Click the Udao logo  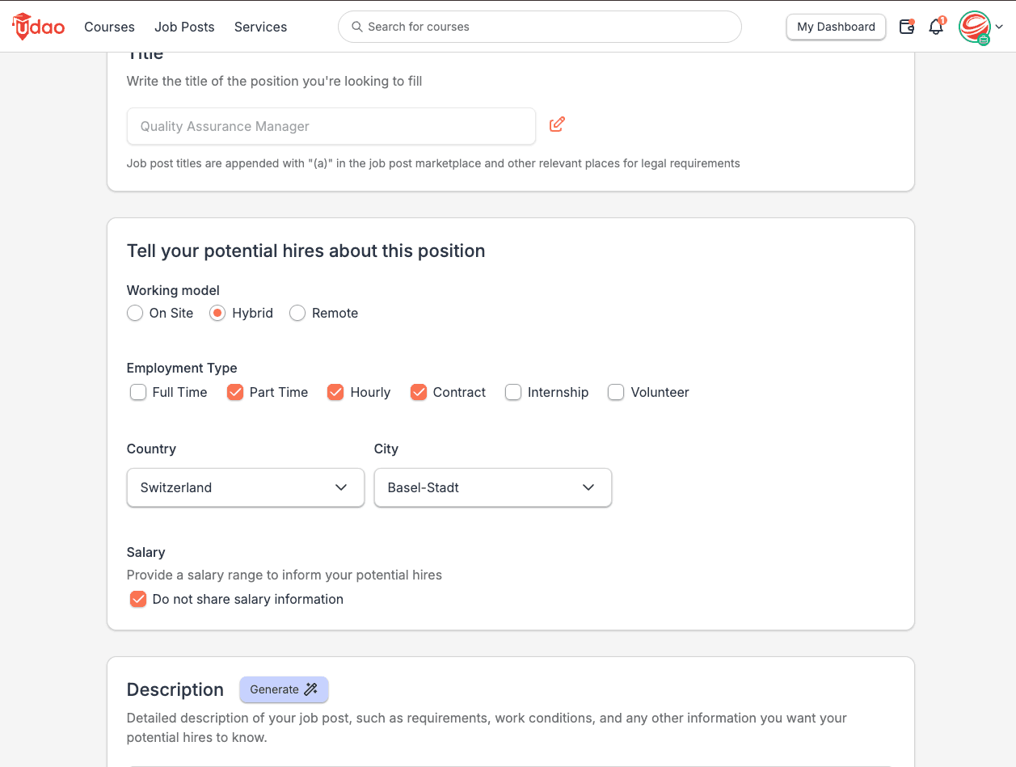click(x=38, y=27)
